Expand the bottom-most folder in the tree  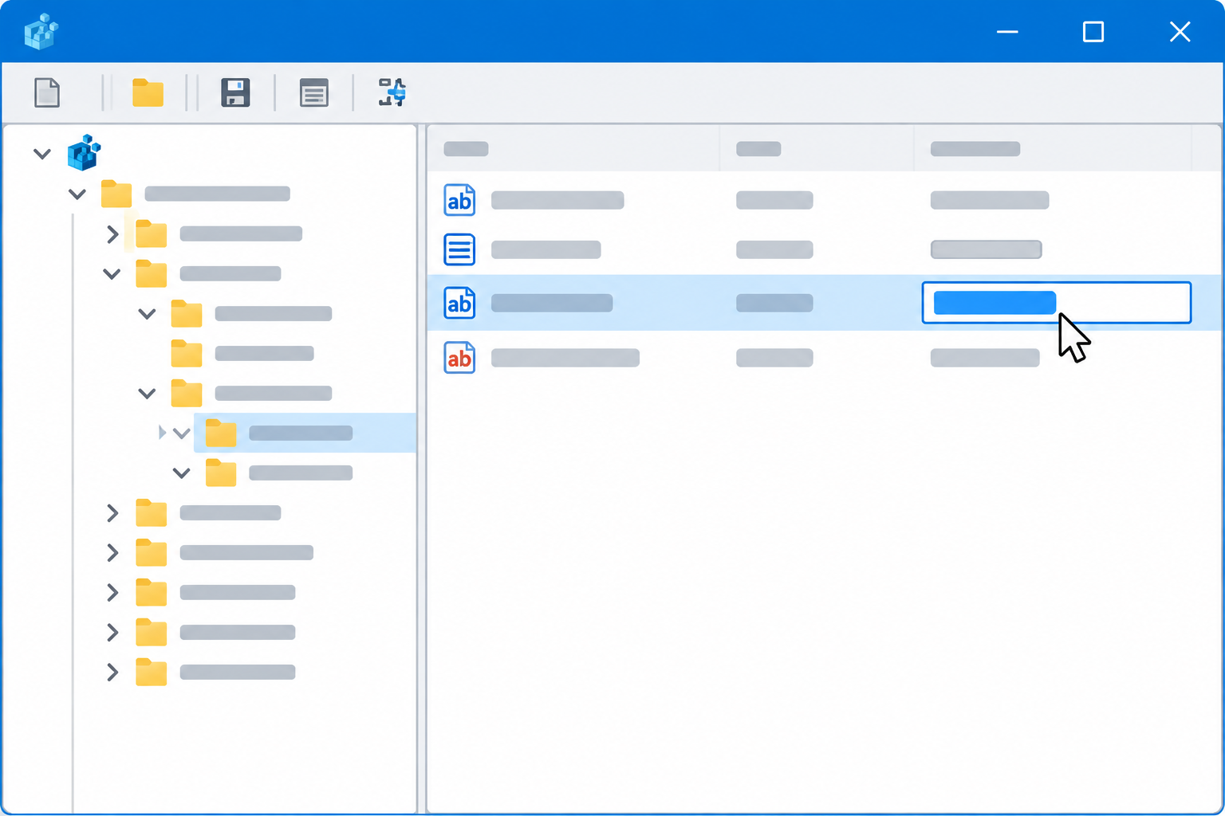pyautogui.click(x=112, y=672)
